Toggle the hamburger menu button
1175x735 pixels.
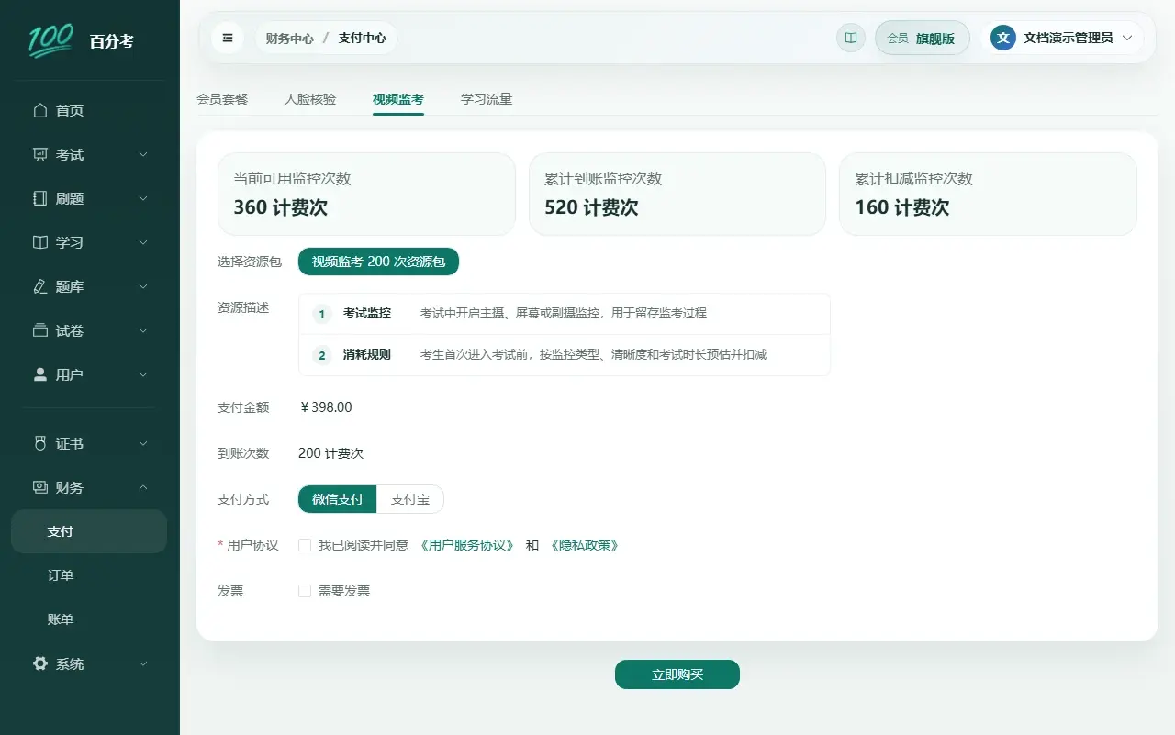click(x=228, y=38)
